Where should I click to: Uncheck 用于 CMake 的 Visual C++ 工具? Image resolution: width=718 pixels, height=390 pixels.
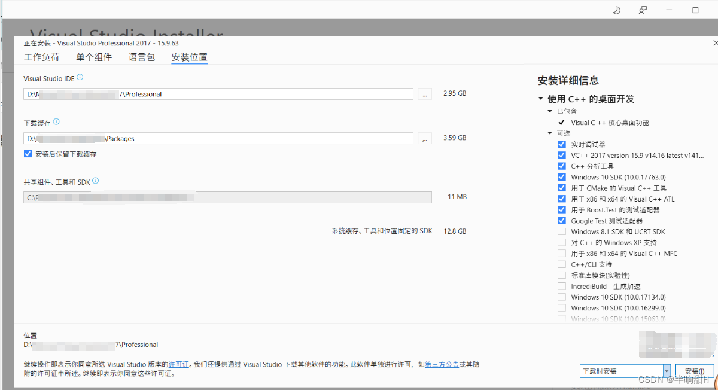tap(561, 188)
